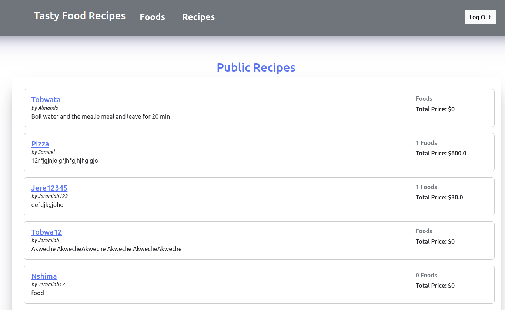505x310 pixels.
Task: Select the Recipes menu item
Action: (x=198, y=17)
